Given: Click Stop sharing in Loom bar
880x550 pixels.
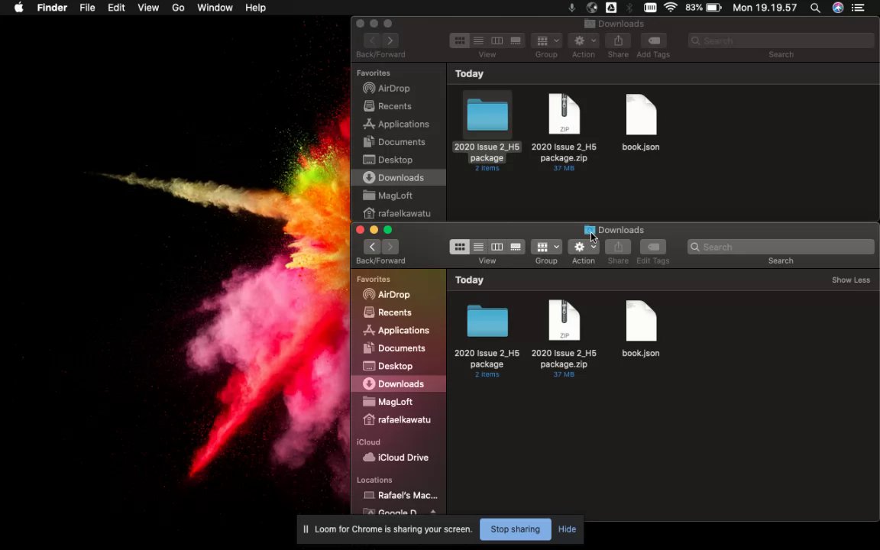Looking at the screenshot, I should click(515, 529).
